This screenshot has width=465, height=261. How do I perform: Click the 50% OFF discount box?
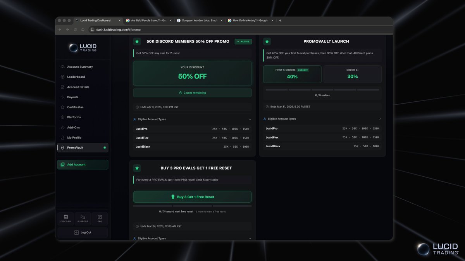coord(192,73)
